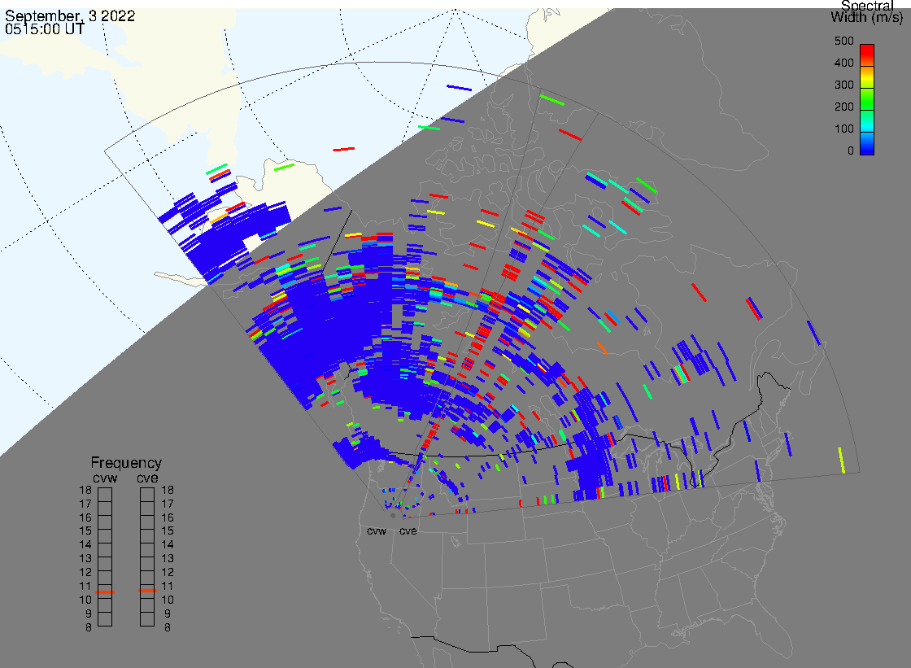Click the top cell of the cvw frequency bar
The image size is (911, 668).
(105, 495)
